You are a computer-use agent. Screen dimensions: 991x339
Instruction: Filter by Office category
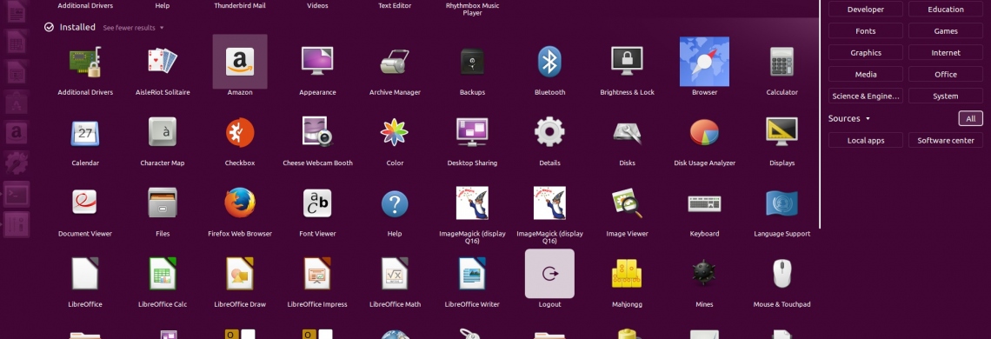[946, 75]
